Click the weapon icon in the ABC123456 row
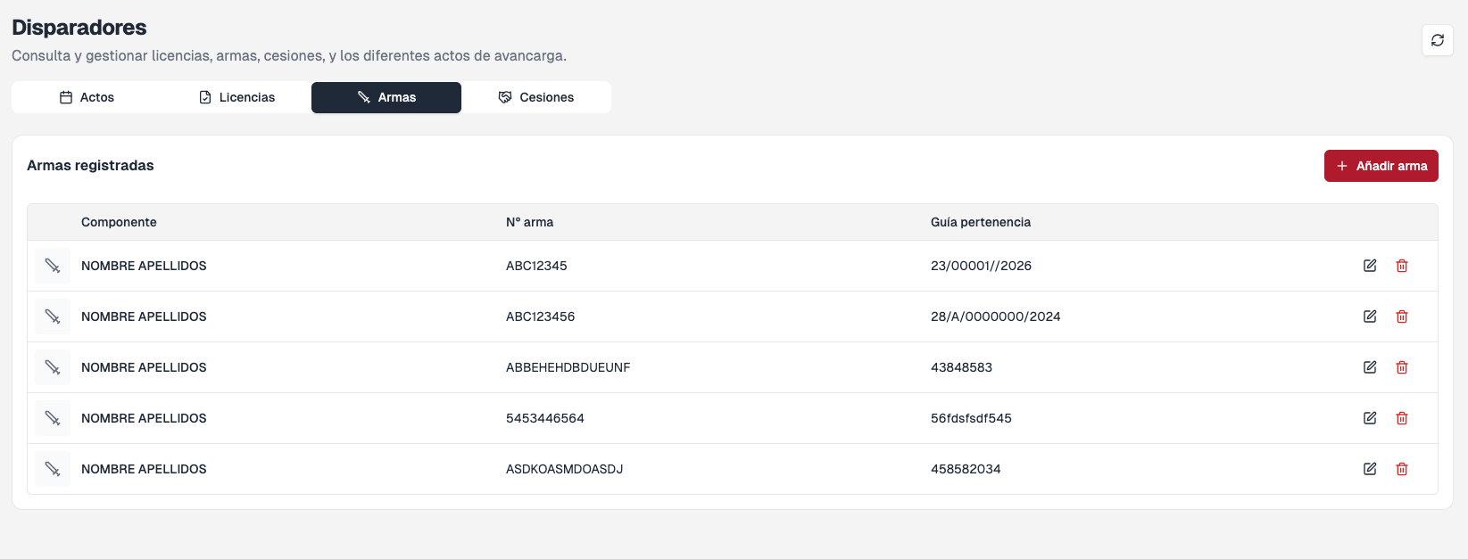This screenshot has width=1468, height=559. 53,316
